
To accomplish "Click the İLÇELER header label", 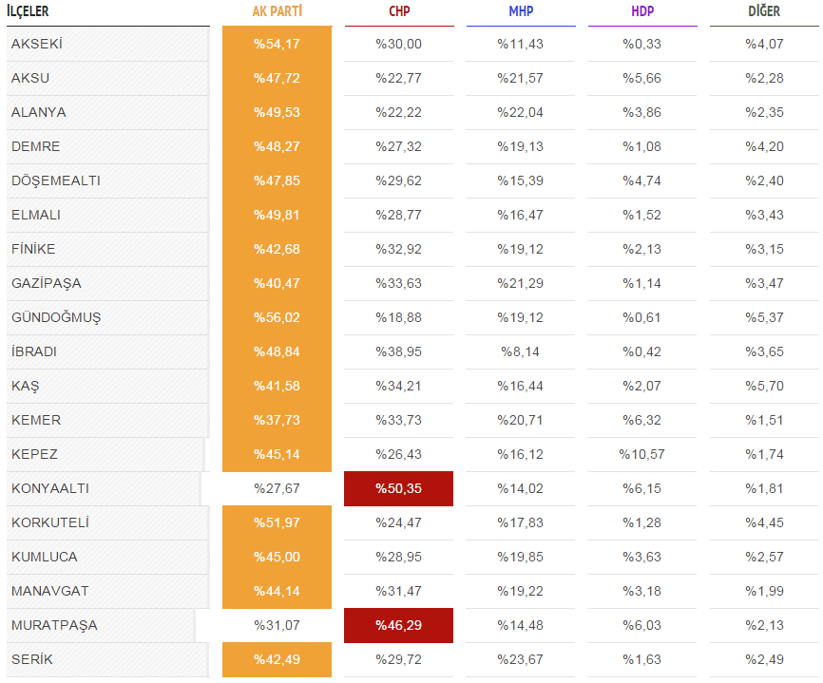I will coord(28,11).
